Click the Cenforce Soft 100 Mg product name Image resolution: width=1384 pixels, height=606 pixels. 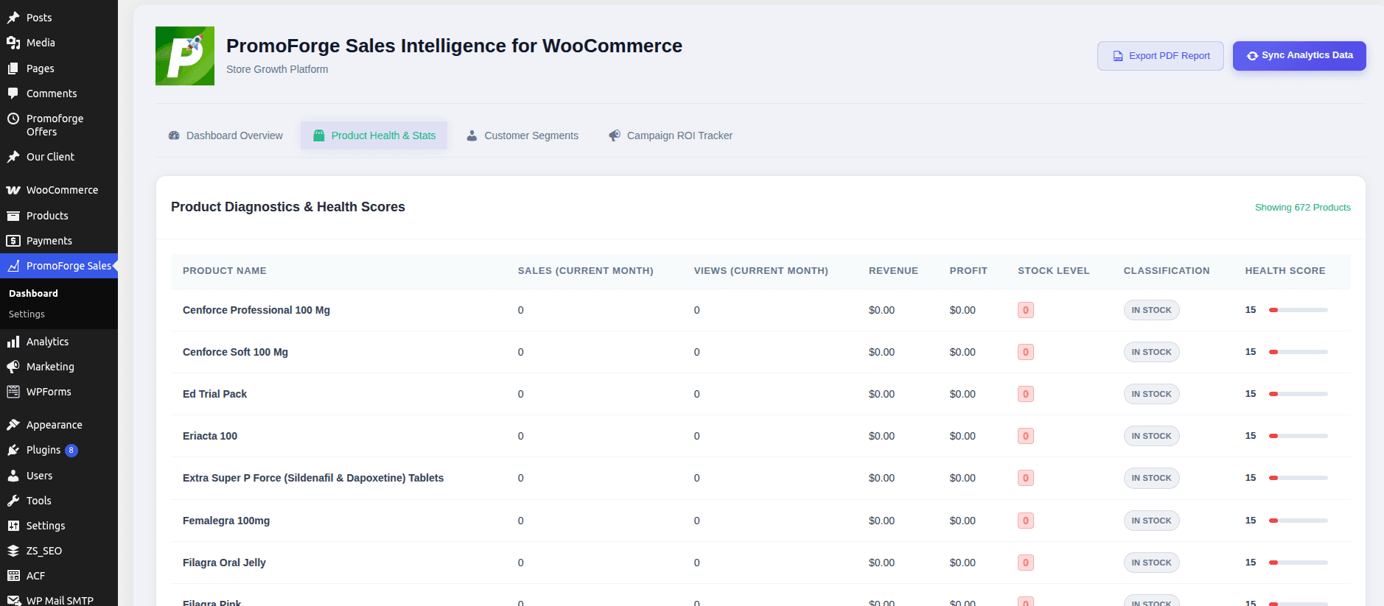pos(235,352)
